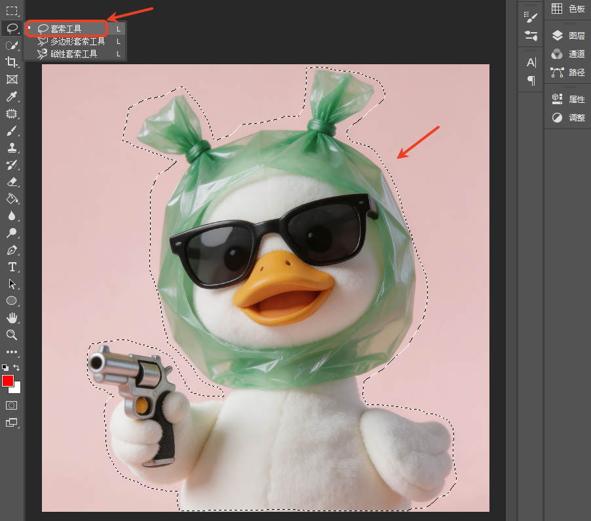
Task: Pick the Eyedropper tool
Action: coord(12,96)
